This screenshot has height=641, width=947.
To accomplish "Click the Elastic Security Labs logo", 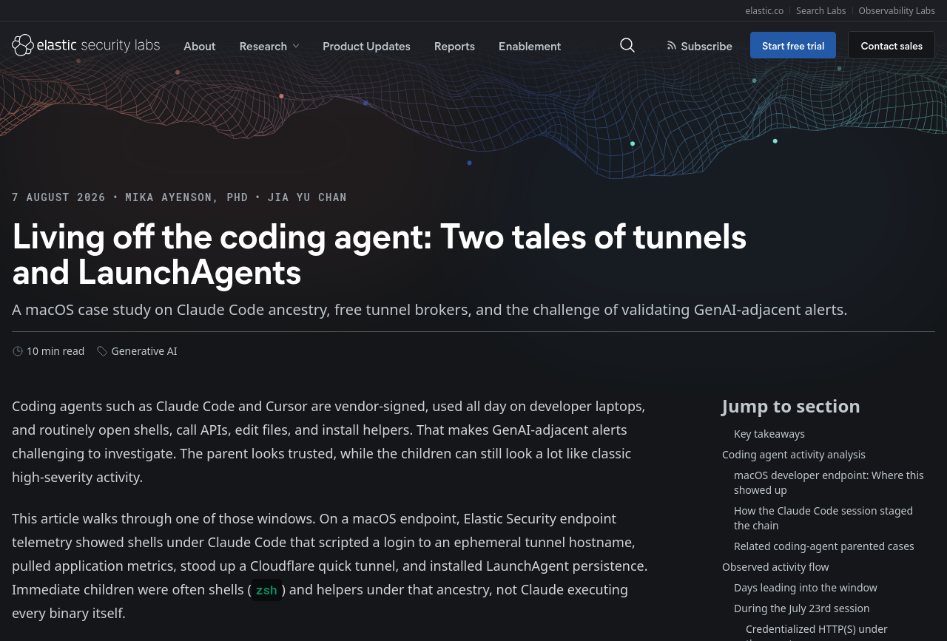I will (86, 45).
